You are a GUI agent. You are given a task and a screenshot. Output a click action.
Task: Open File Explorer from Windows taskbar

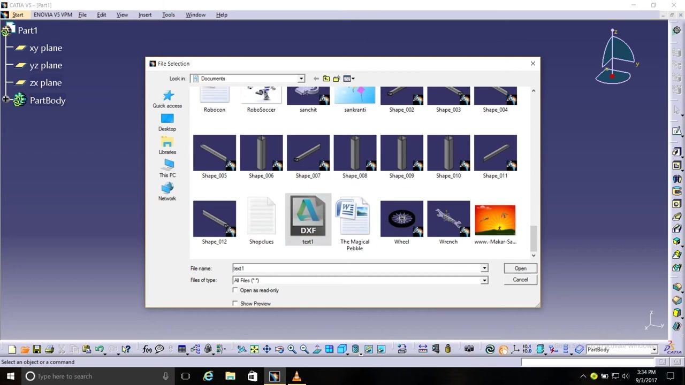(230, 376)
